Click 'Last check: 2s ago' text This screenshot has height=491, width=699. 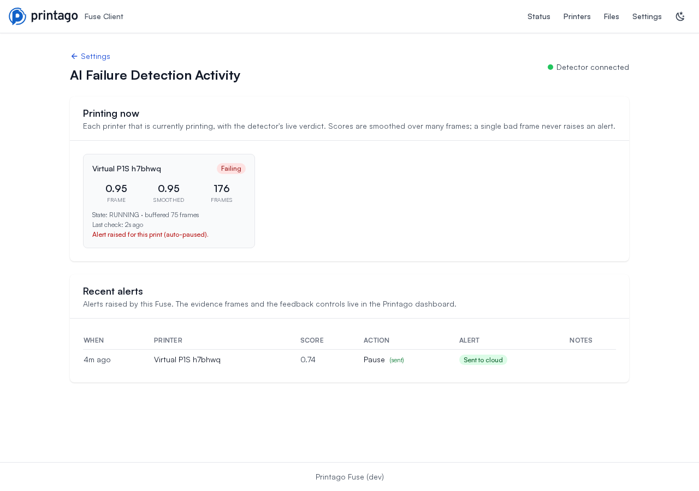click(x=118, y=225)
